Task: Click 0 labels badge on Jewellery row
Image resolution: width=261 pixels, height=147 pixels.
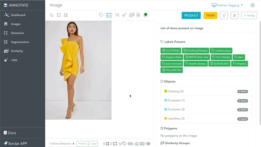Action: coord(243,119)
